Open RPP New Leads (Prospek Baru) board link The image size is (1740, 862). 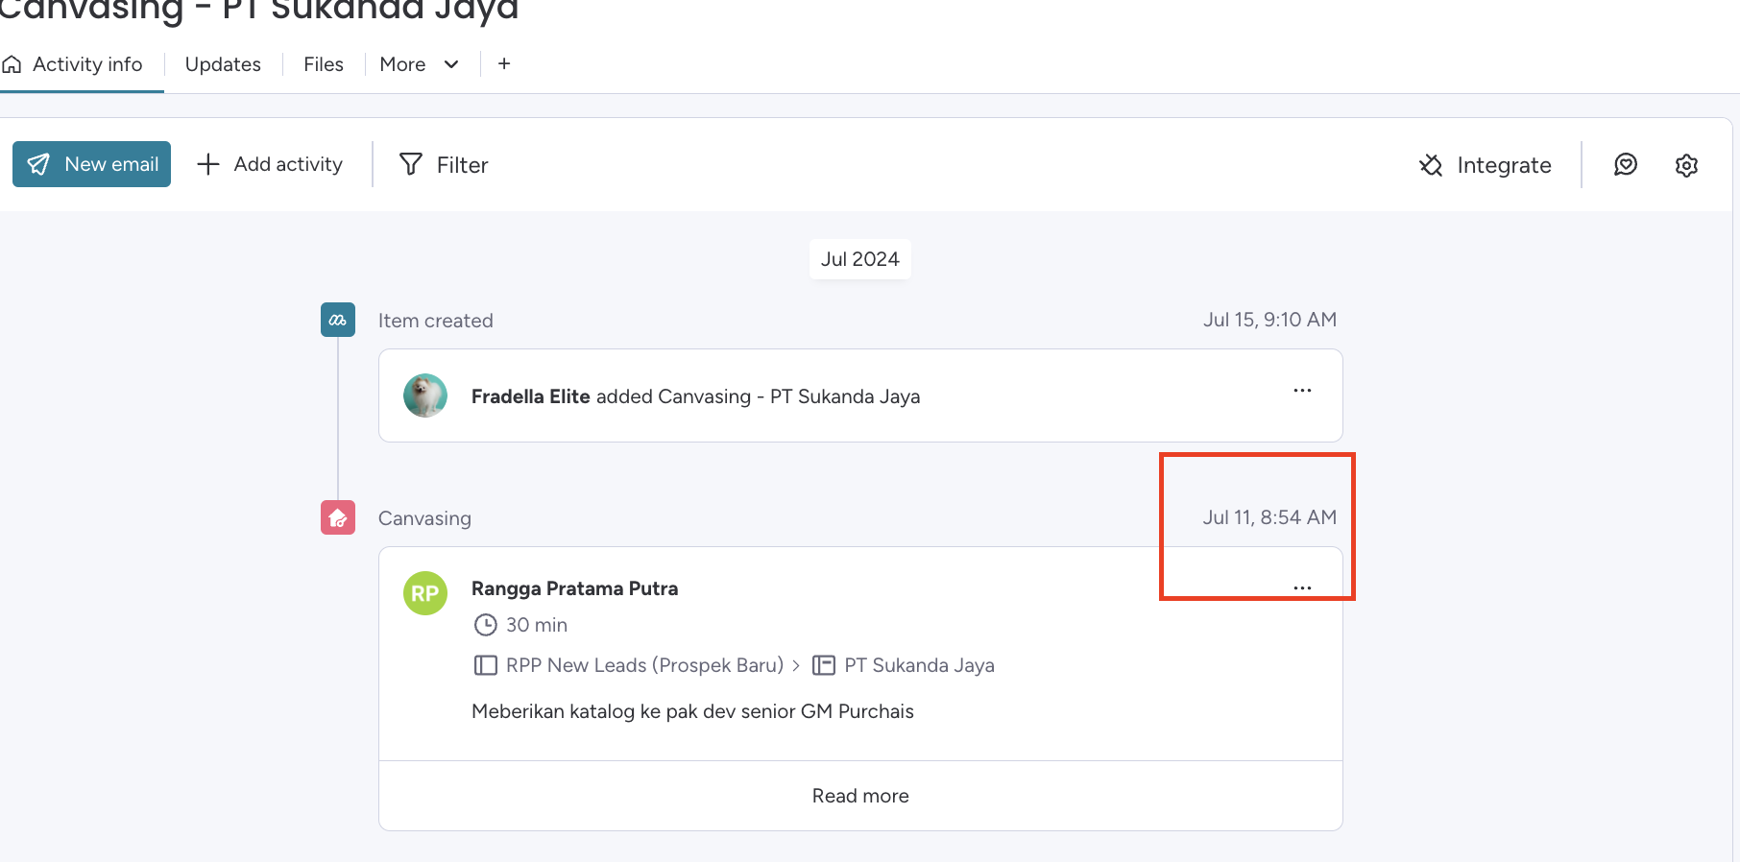coord(643,665)
